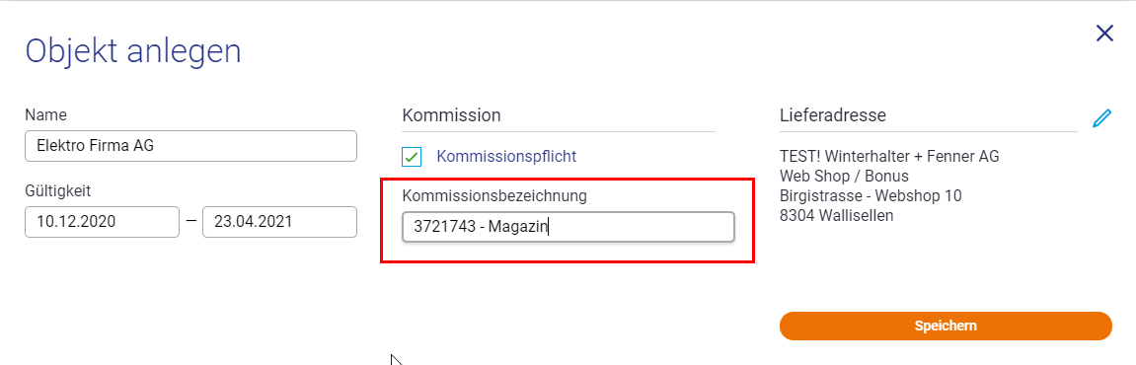Click into the Kommissionsbezeichnung text box
The height and width of the screenshot is (365, 1136).
568,228
